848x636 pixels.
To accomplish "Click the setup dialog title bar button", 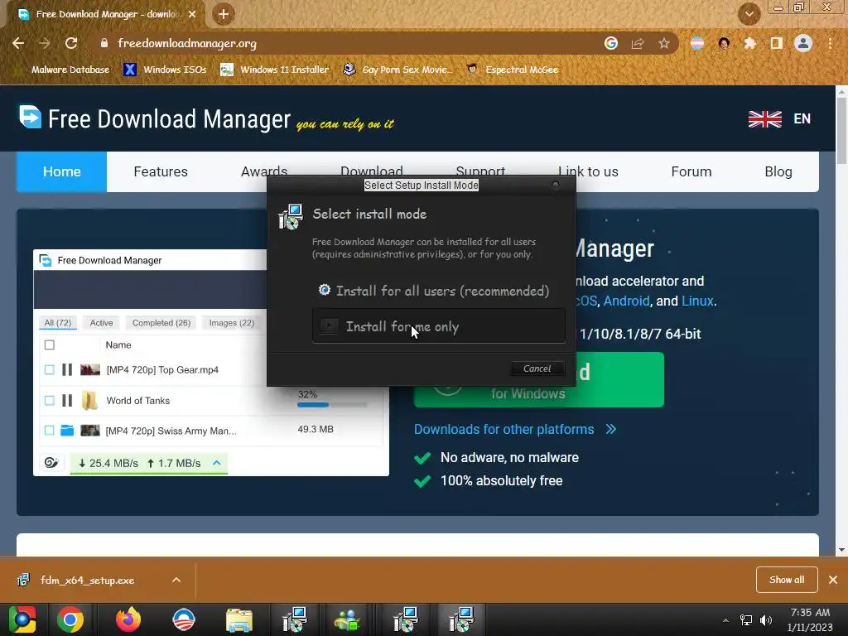I will click(556, 185).
